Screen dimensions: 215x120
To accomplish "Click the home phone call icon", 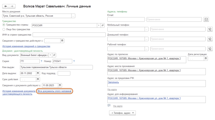I will [x=210, y=39].
